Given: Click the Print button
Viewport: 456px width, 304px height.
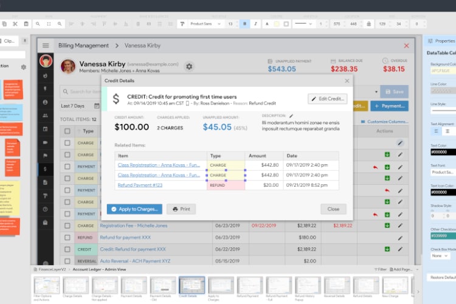Looking at the screenshot, I should click(181, 209).
